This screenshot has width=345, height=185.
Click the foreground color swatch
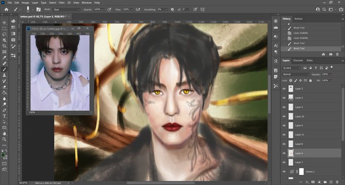[x=3, y=155]
